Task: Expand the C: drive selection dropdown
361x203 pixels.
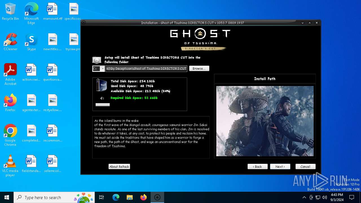Action: 103,69
